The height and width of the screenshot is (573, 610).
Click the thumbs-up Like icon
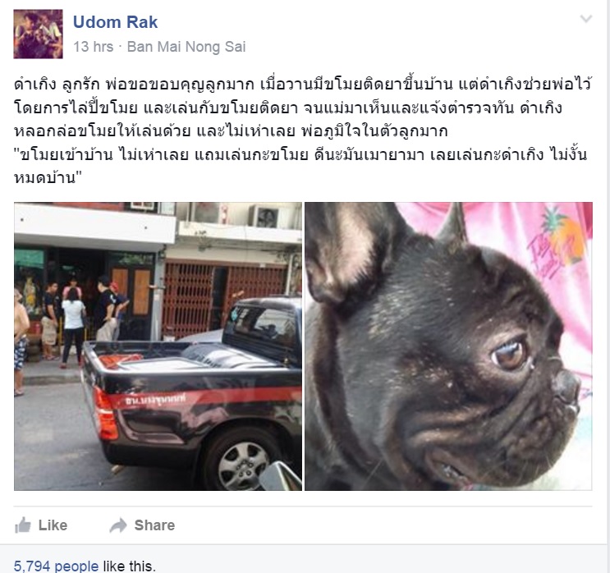(x=22, y=525)
